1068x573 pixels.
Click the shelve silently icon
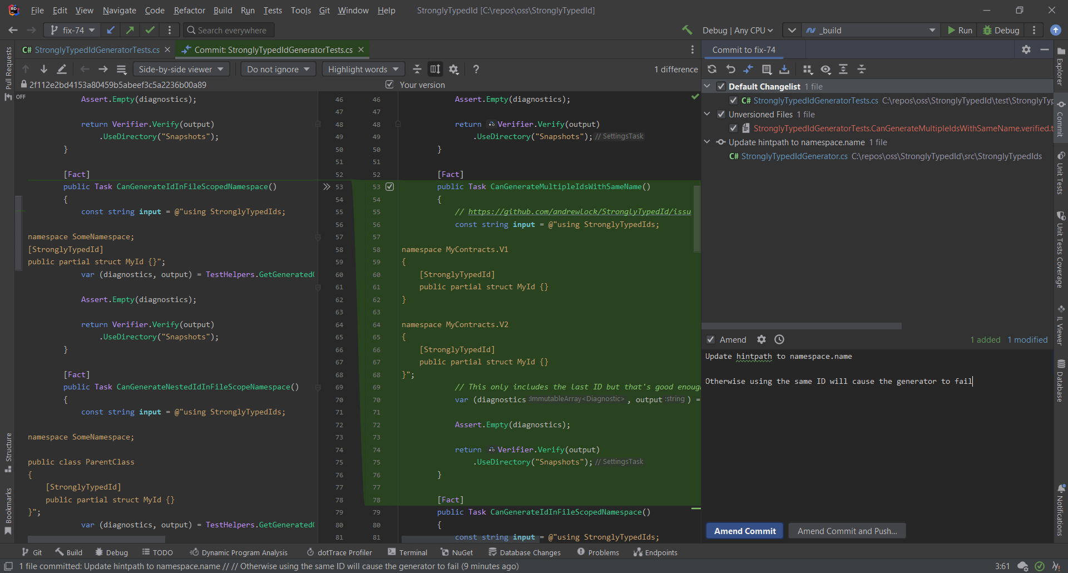784,69
